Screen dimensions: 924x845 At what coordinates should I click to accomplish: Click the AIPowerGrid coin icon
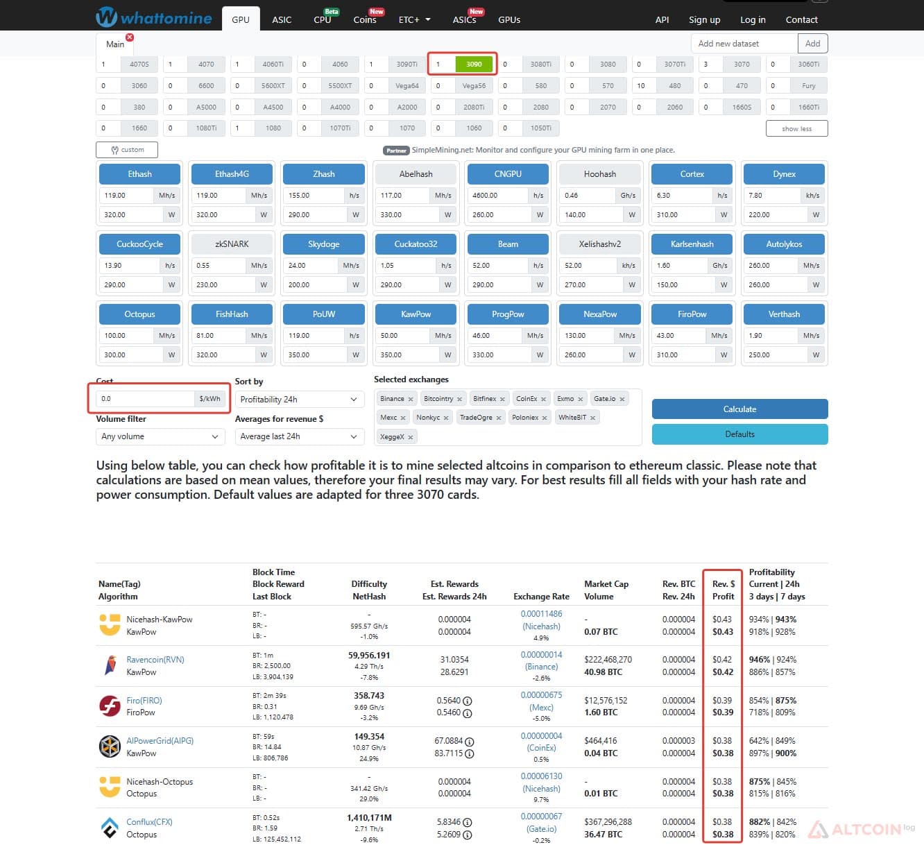[110, 746]
